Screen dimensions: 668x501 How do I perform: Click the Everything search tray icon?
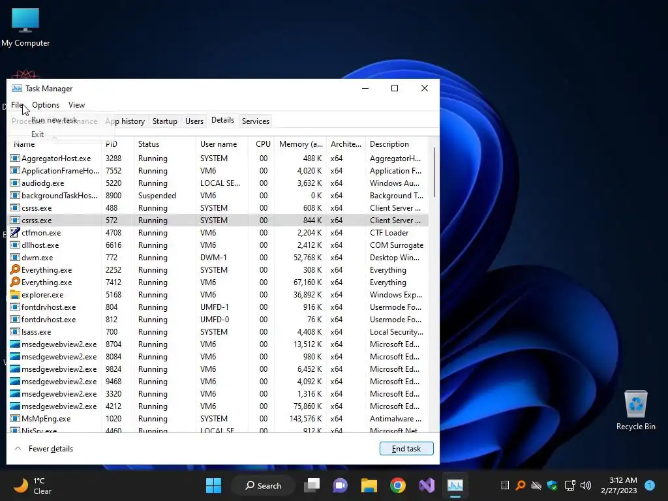click(520, 485)
